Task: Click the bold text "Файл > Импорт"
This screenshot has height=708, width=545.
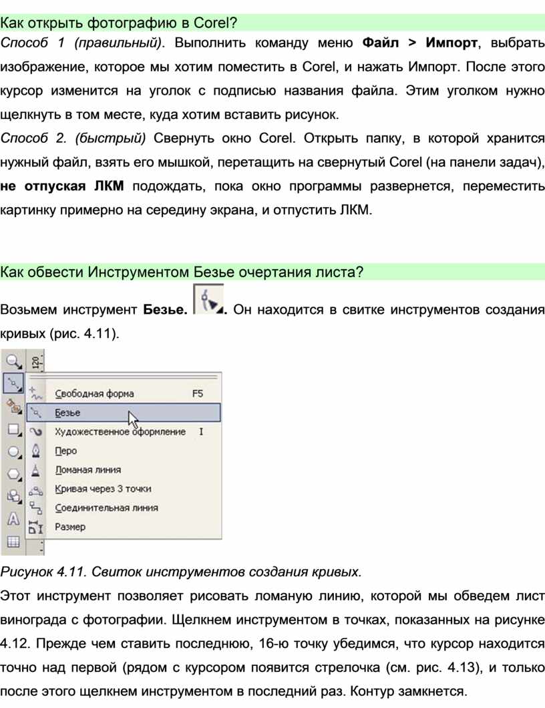Action: pos(420,43)
